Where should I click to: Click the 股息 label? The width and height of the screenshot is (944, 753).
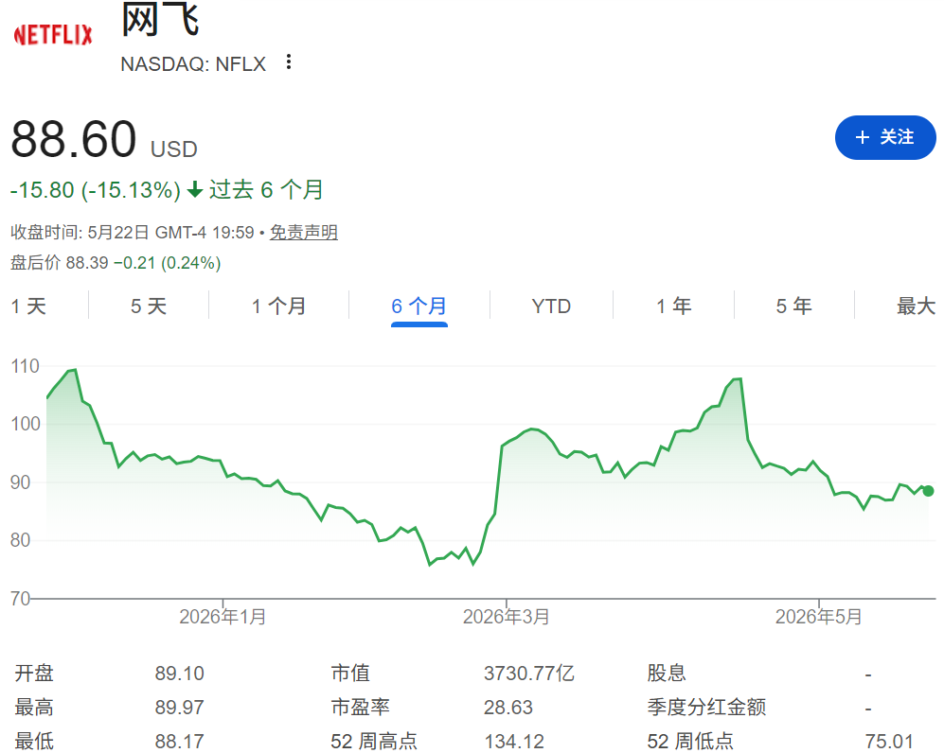[667, 673]
